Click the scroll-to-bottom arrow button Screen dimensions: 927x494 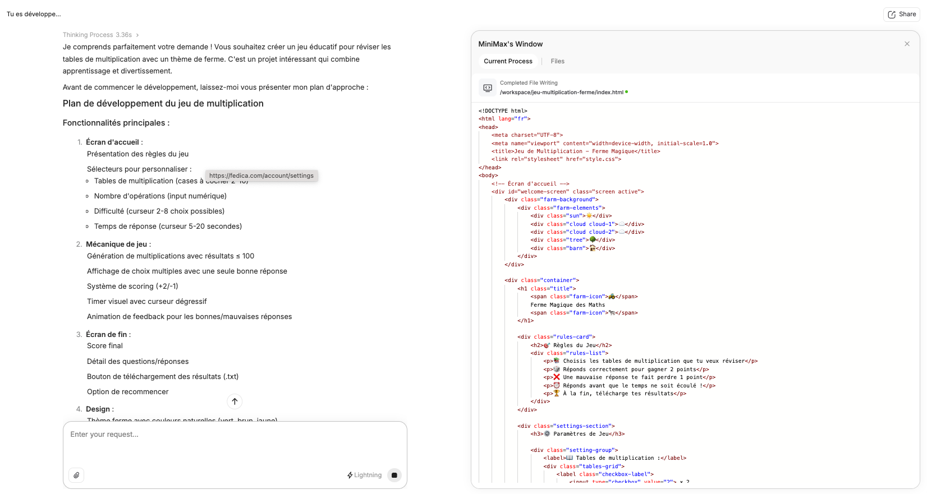point(235,401)
